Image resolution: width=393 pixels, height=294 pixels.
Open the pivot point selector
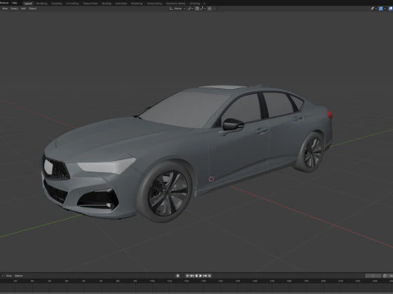(x=191, y=8)
